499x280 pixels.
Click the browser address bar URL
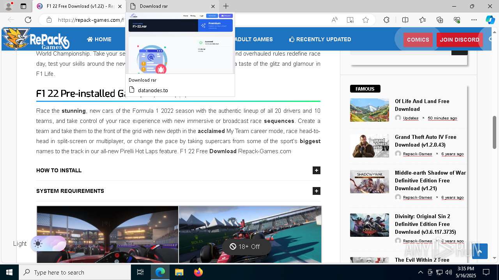[x=91, y=20]
